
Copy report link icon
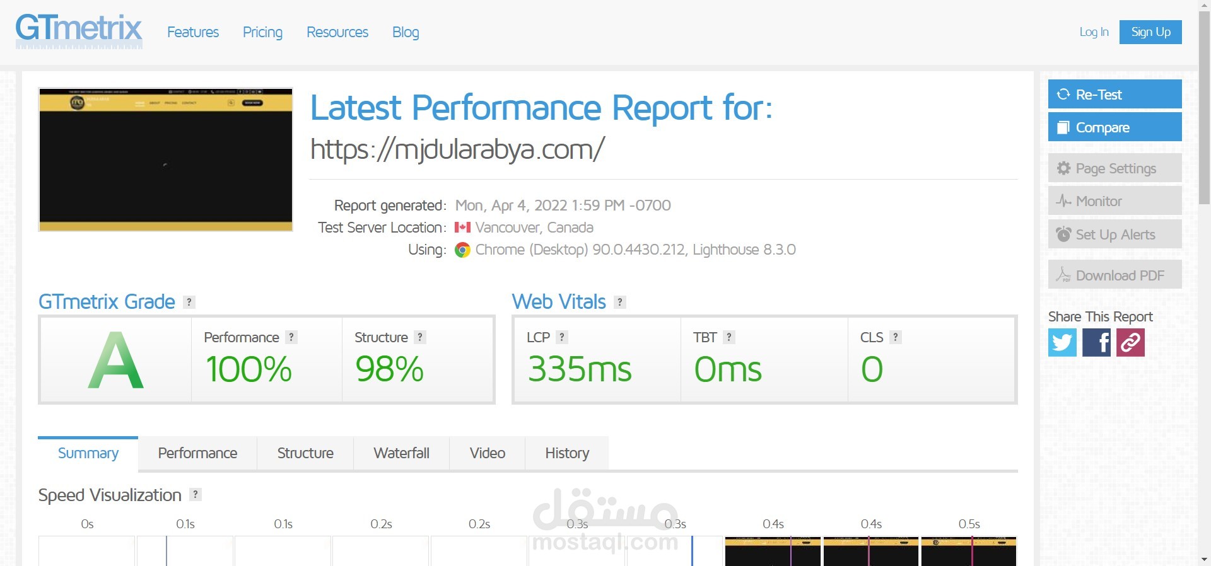[x=1130, y=343]
